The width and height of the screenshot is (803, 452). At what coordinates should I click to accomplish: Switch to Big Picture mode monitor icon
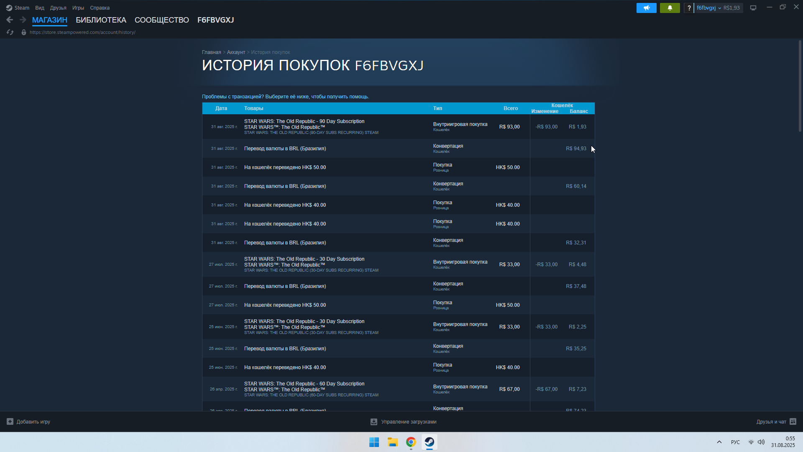753,8
